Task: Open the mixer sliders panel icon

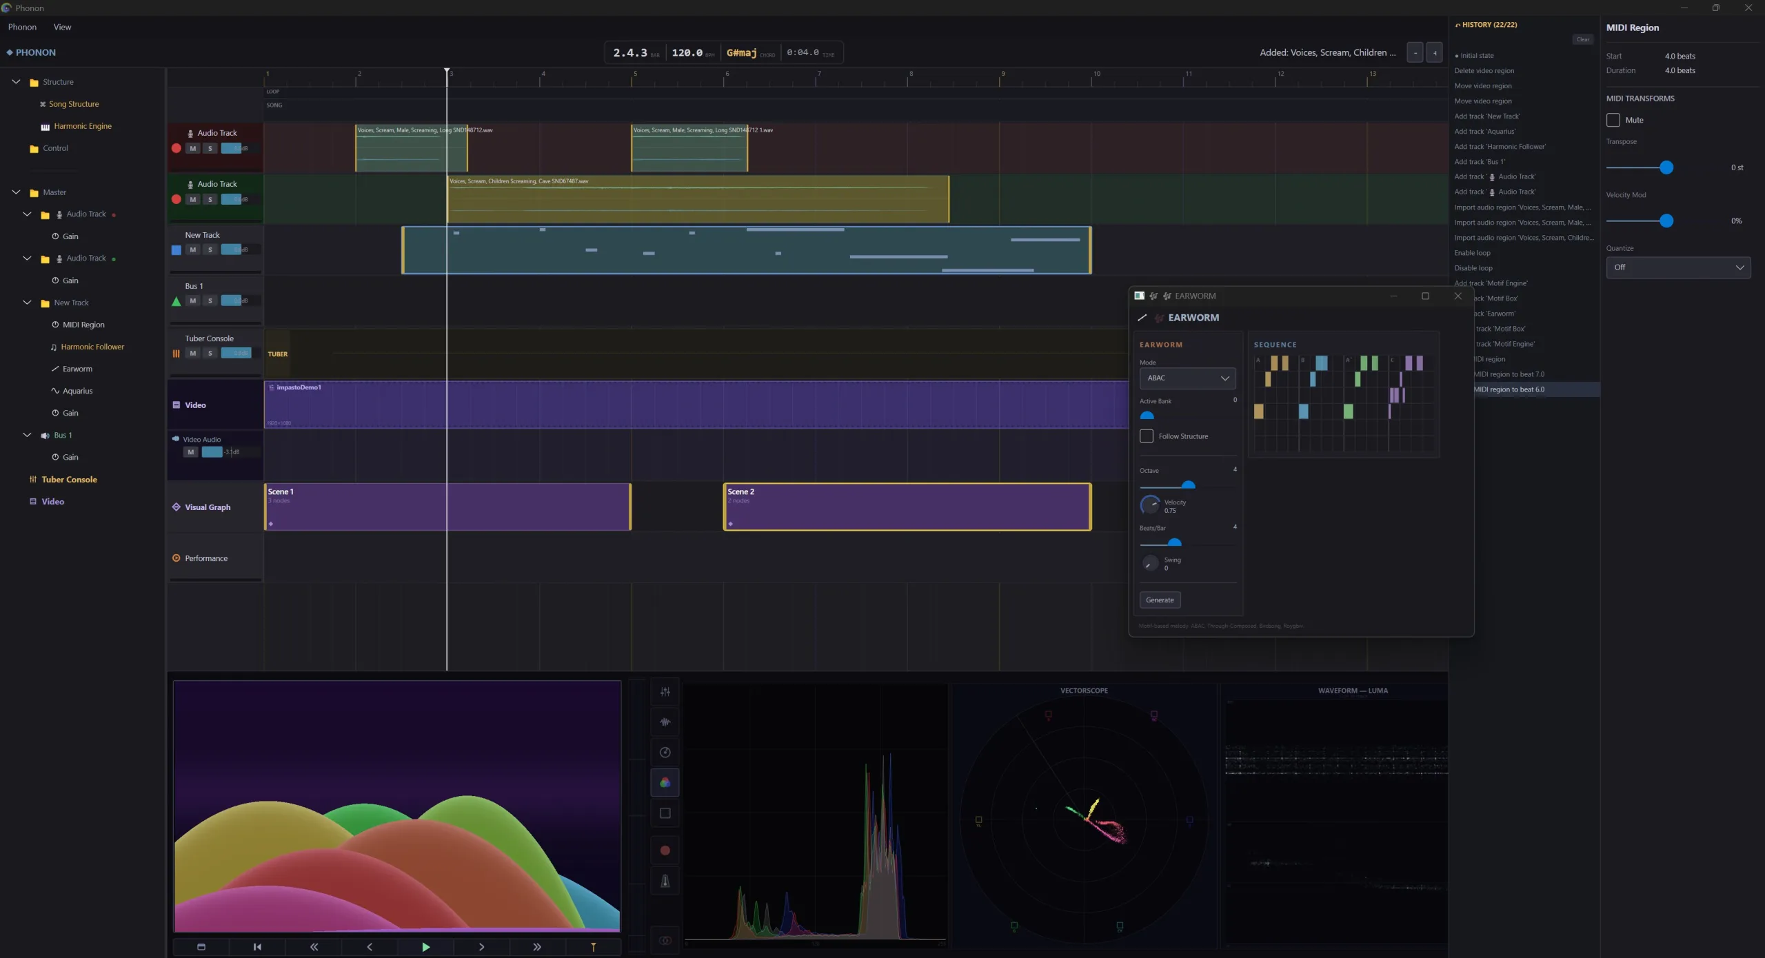Action: (665, 691)
